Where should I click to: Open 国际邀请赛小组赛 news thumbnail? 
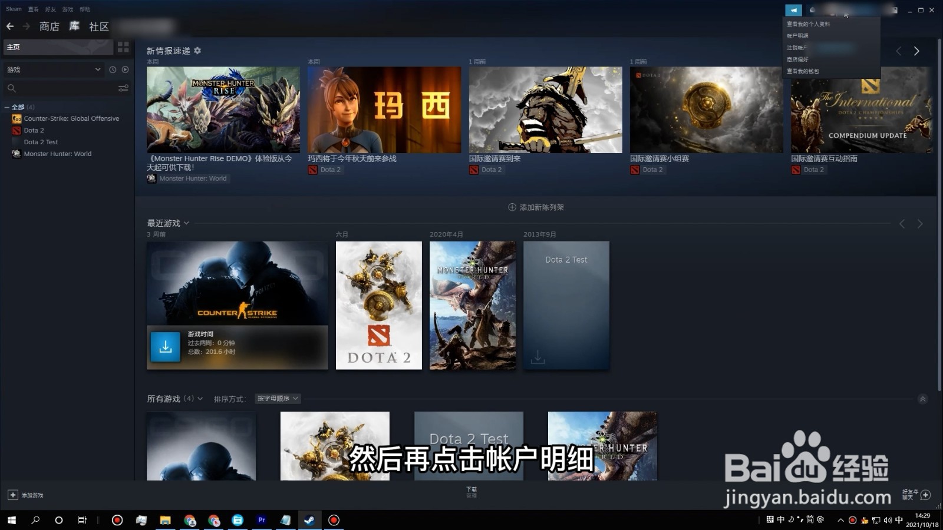[x=707, y=110]
